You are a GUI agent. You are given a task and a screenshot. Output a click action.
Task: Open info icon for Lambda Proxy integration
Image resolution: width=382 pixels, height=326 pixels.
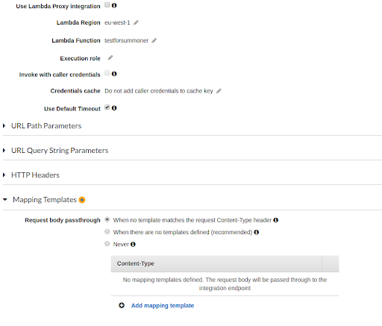coord(114,5)
